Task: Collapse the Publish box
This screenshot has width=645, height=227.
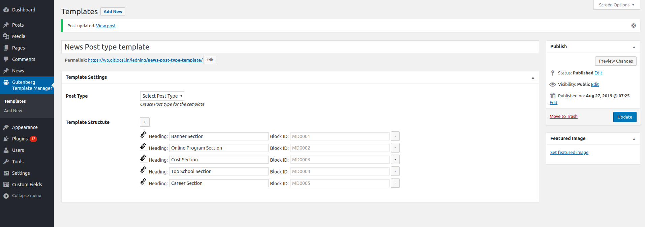Action: click(634, 47)
